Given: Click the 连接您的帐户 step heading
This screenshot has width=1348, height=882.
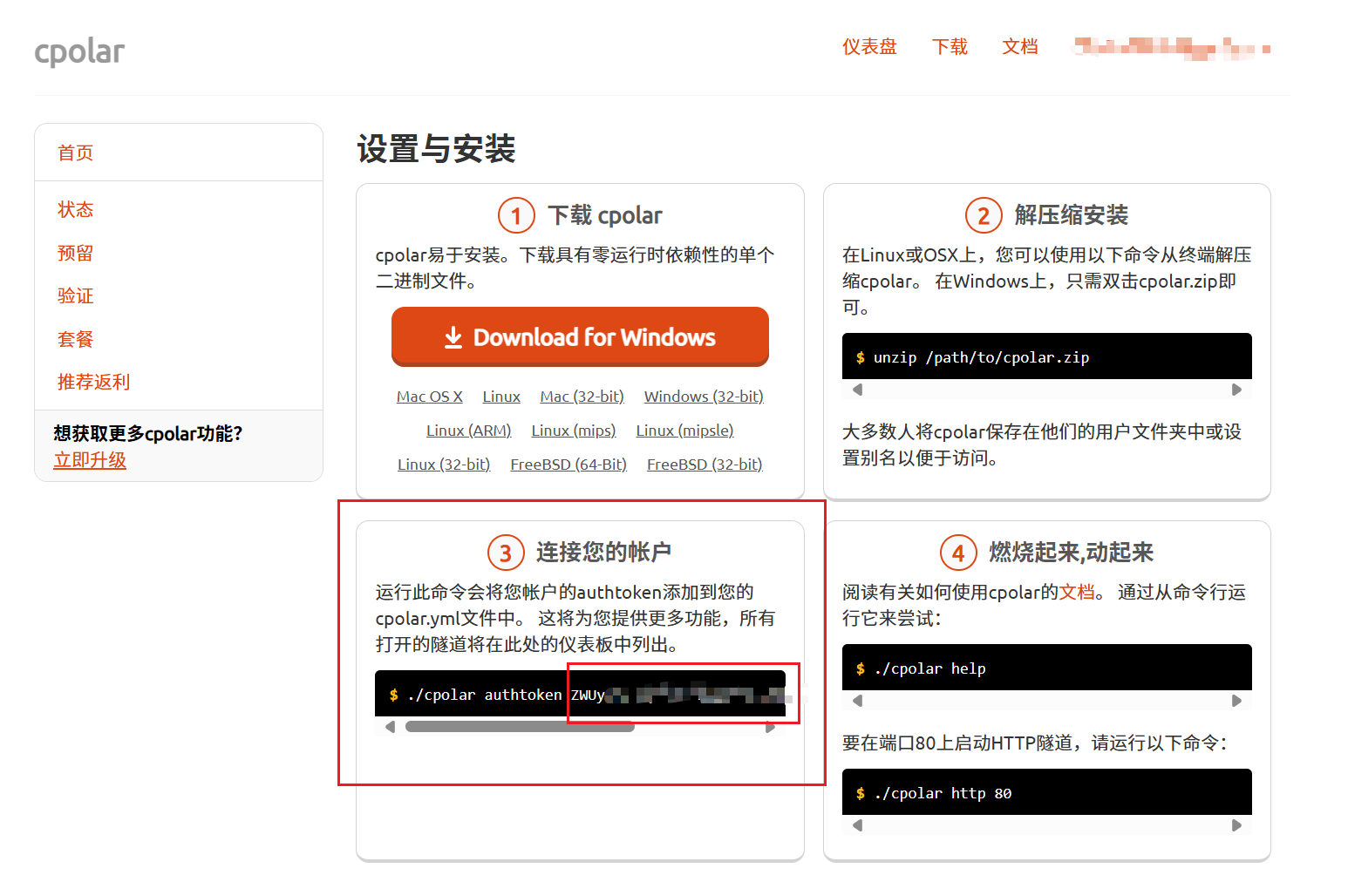Looking at the screenshot, I should tap(603, 553).
